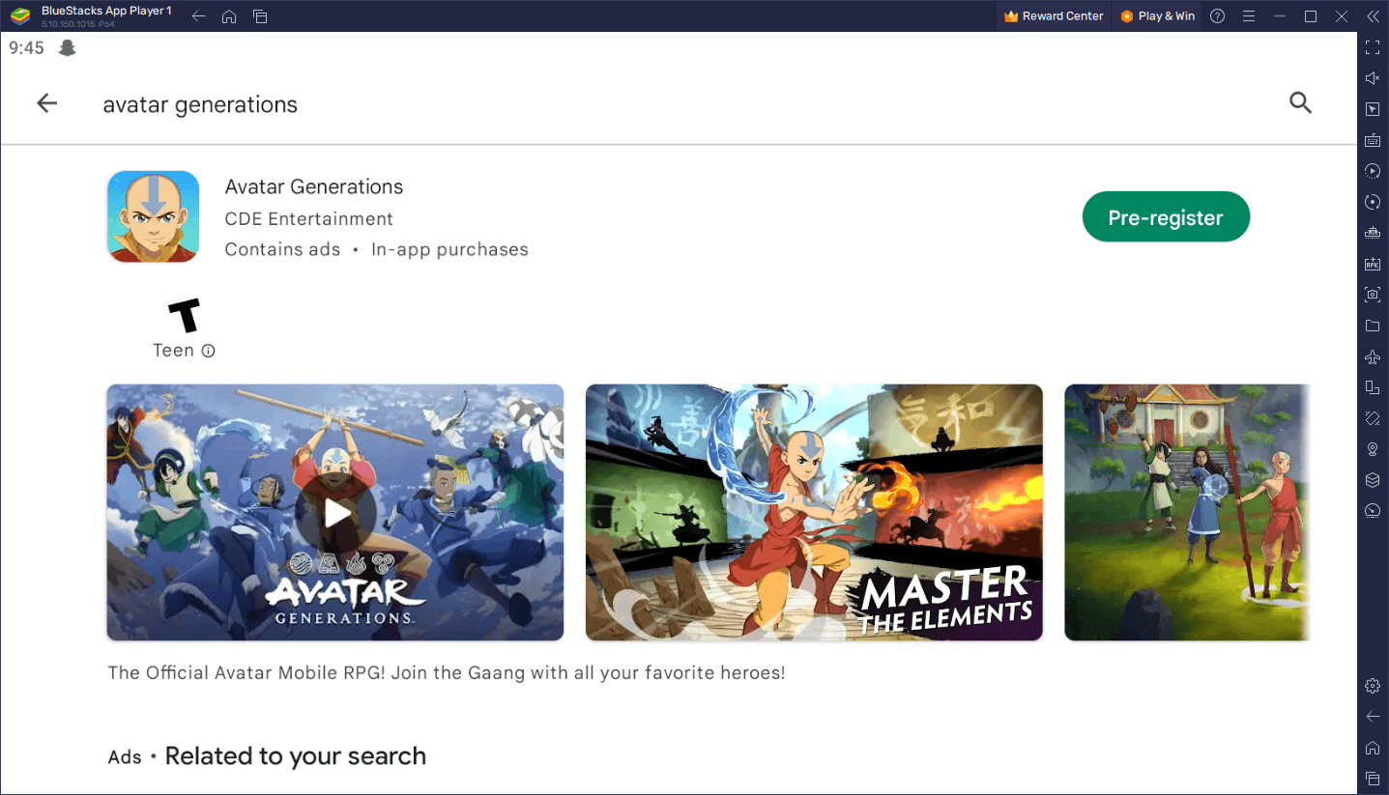This screenshot has height=795, width=1389.
Task: Toggle cursor lock in sidebar
Action: [1373, 109]
